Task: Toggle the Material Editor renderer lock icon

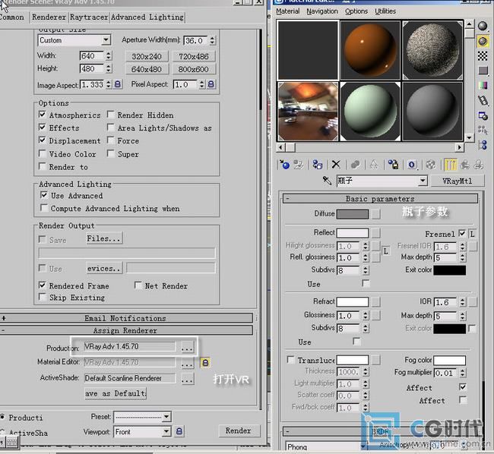Action: coord(205,362)
